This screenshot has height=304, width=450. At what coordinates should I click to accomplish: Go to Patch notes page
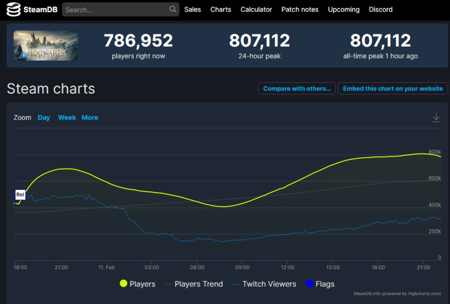300,9
